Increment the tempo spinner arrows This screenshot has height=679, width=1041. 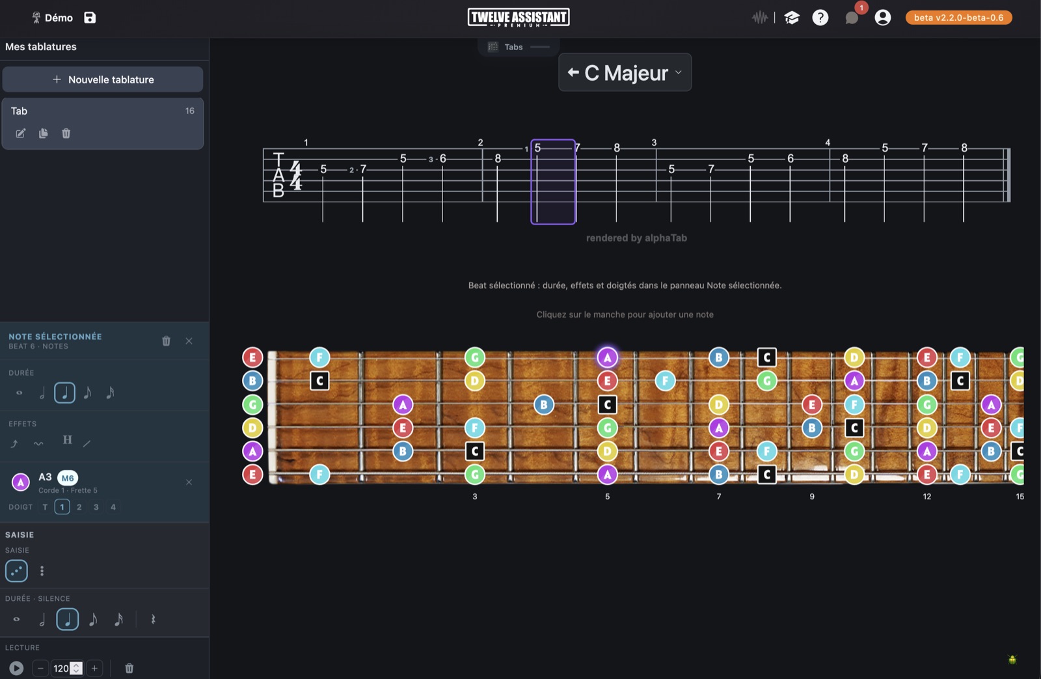coord(76,665)
